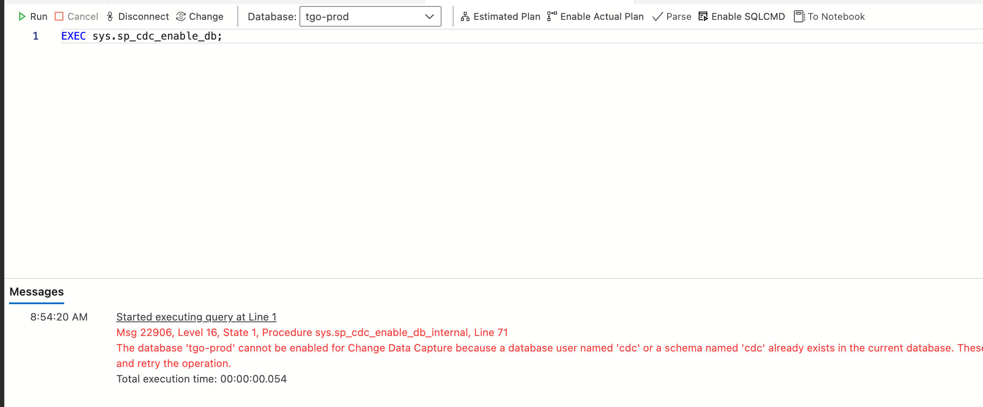Click the Estimated Plan label
This screenshot has height=407, width=983.
click(x=507, y=16)
